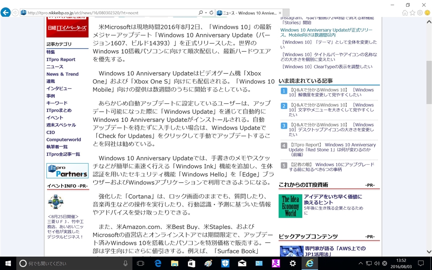Open the ITpro Report category link

(61, 59)
